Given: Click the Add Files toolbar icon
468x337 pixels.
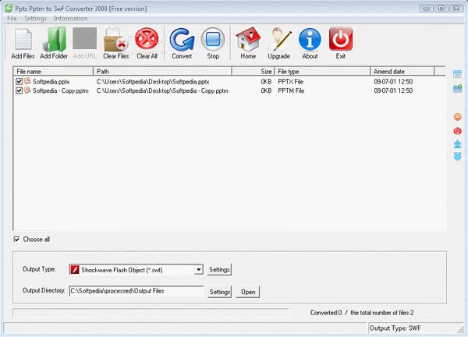Looking at the screenshot, I should pyautogui.click(x=23, y=39).
